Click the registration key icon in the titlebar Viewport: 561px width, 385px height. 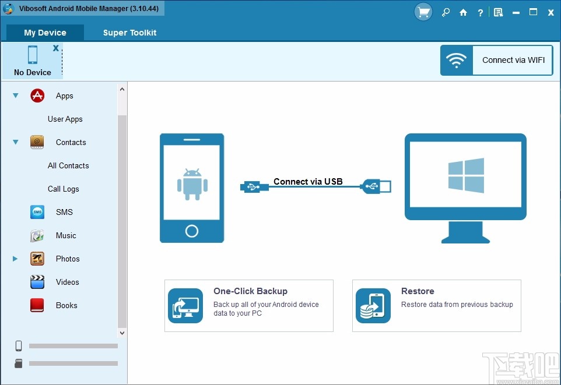(445, 12)
